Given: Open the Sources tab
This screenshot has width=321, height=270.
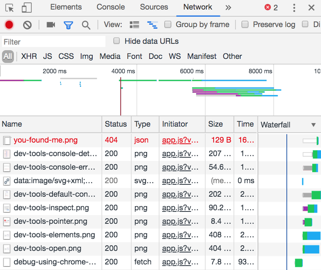Looking at the screenshot, I should (154, 7).
